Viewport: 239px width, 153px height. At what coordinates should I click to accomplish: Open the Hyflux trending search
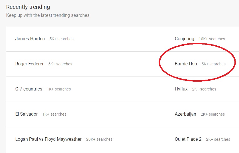pos(181,89)
